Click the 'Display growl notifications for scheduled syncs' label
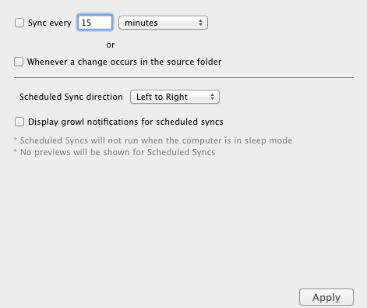The height and width of the screenshot is (308, 367). click(x=125, y=122)
